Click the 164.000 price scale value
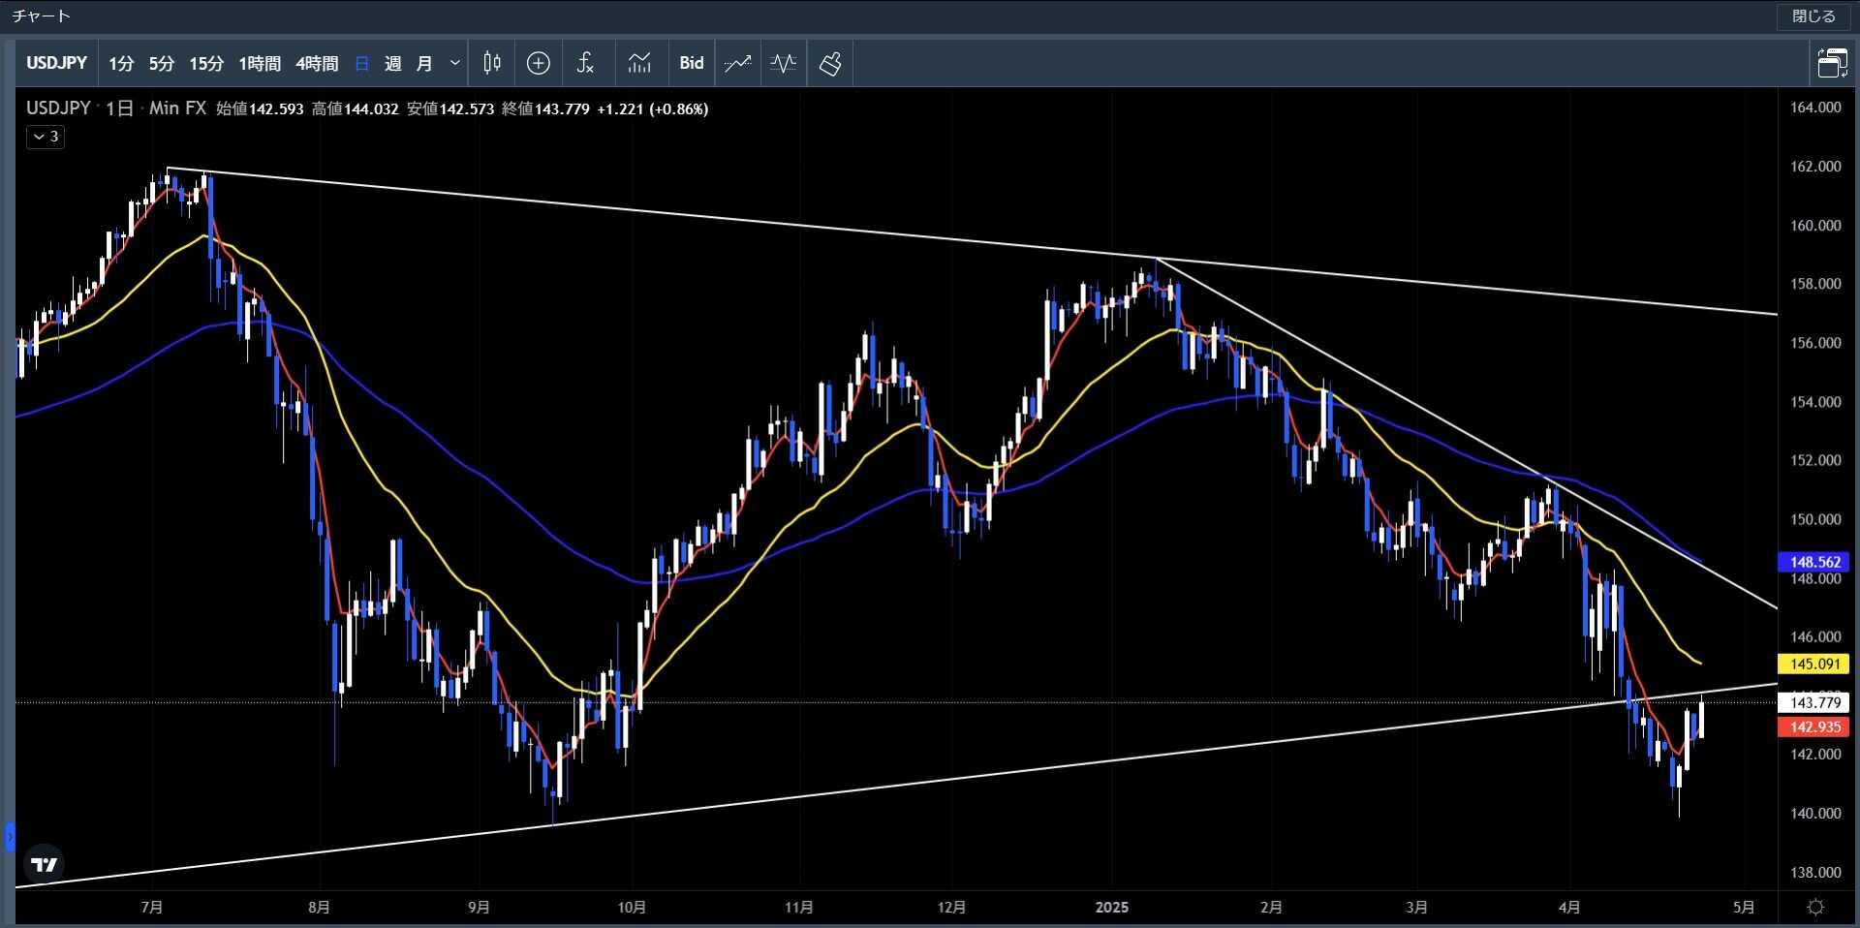This screenshot has height=928, width=1860. click(1815, 108)
